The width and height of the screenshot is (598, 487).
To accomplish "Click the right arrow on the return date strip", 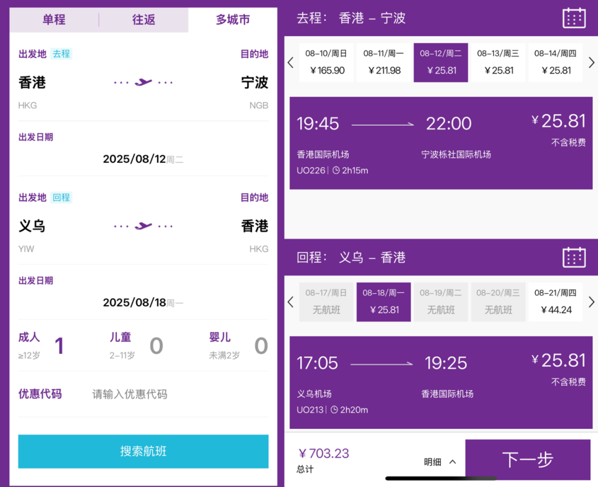I will 591,302.
